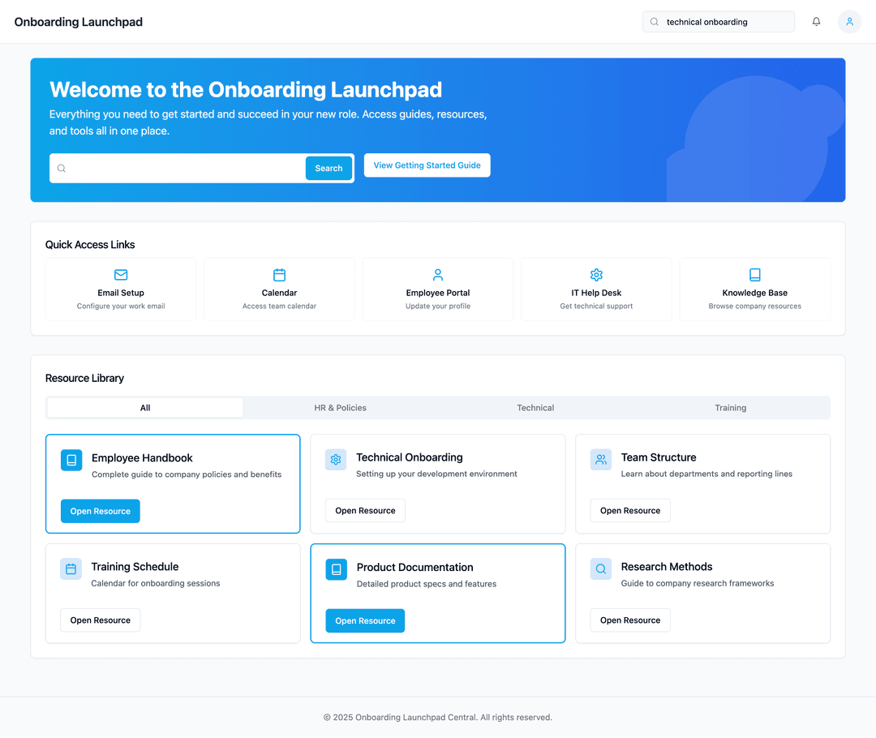Click View Getting Started Guide button
The height and width of the screenshot is (738, 876).
point(427,165)
